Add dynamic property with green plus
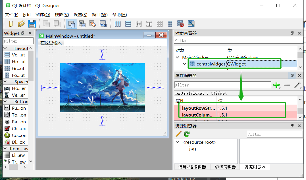 (277, 85)
